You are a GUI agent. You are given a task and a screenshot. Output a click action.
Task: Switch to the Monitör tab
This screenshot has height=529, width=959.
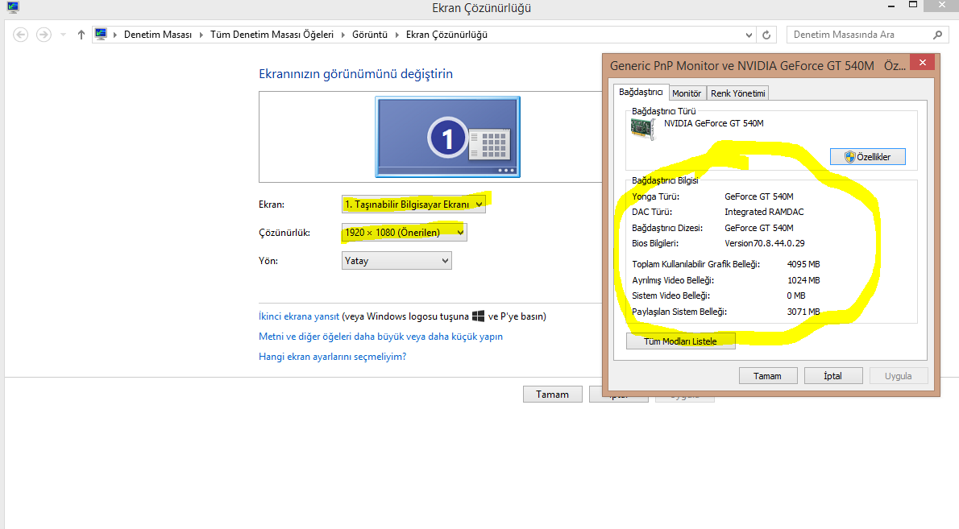687,93
